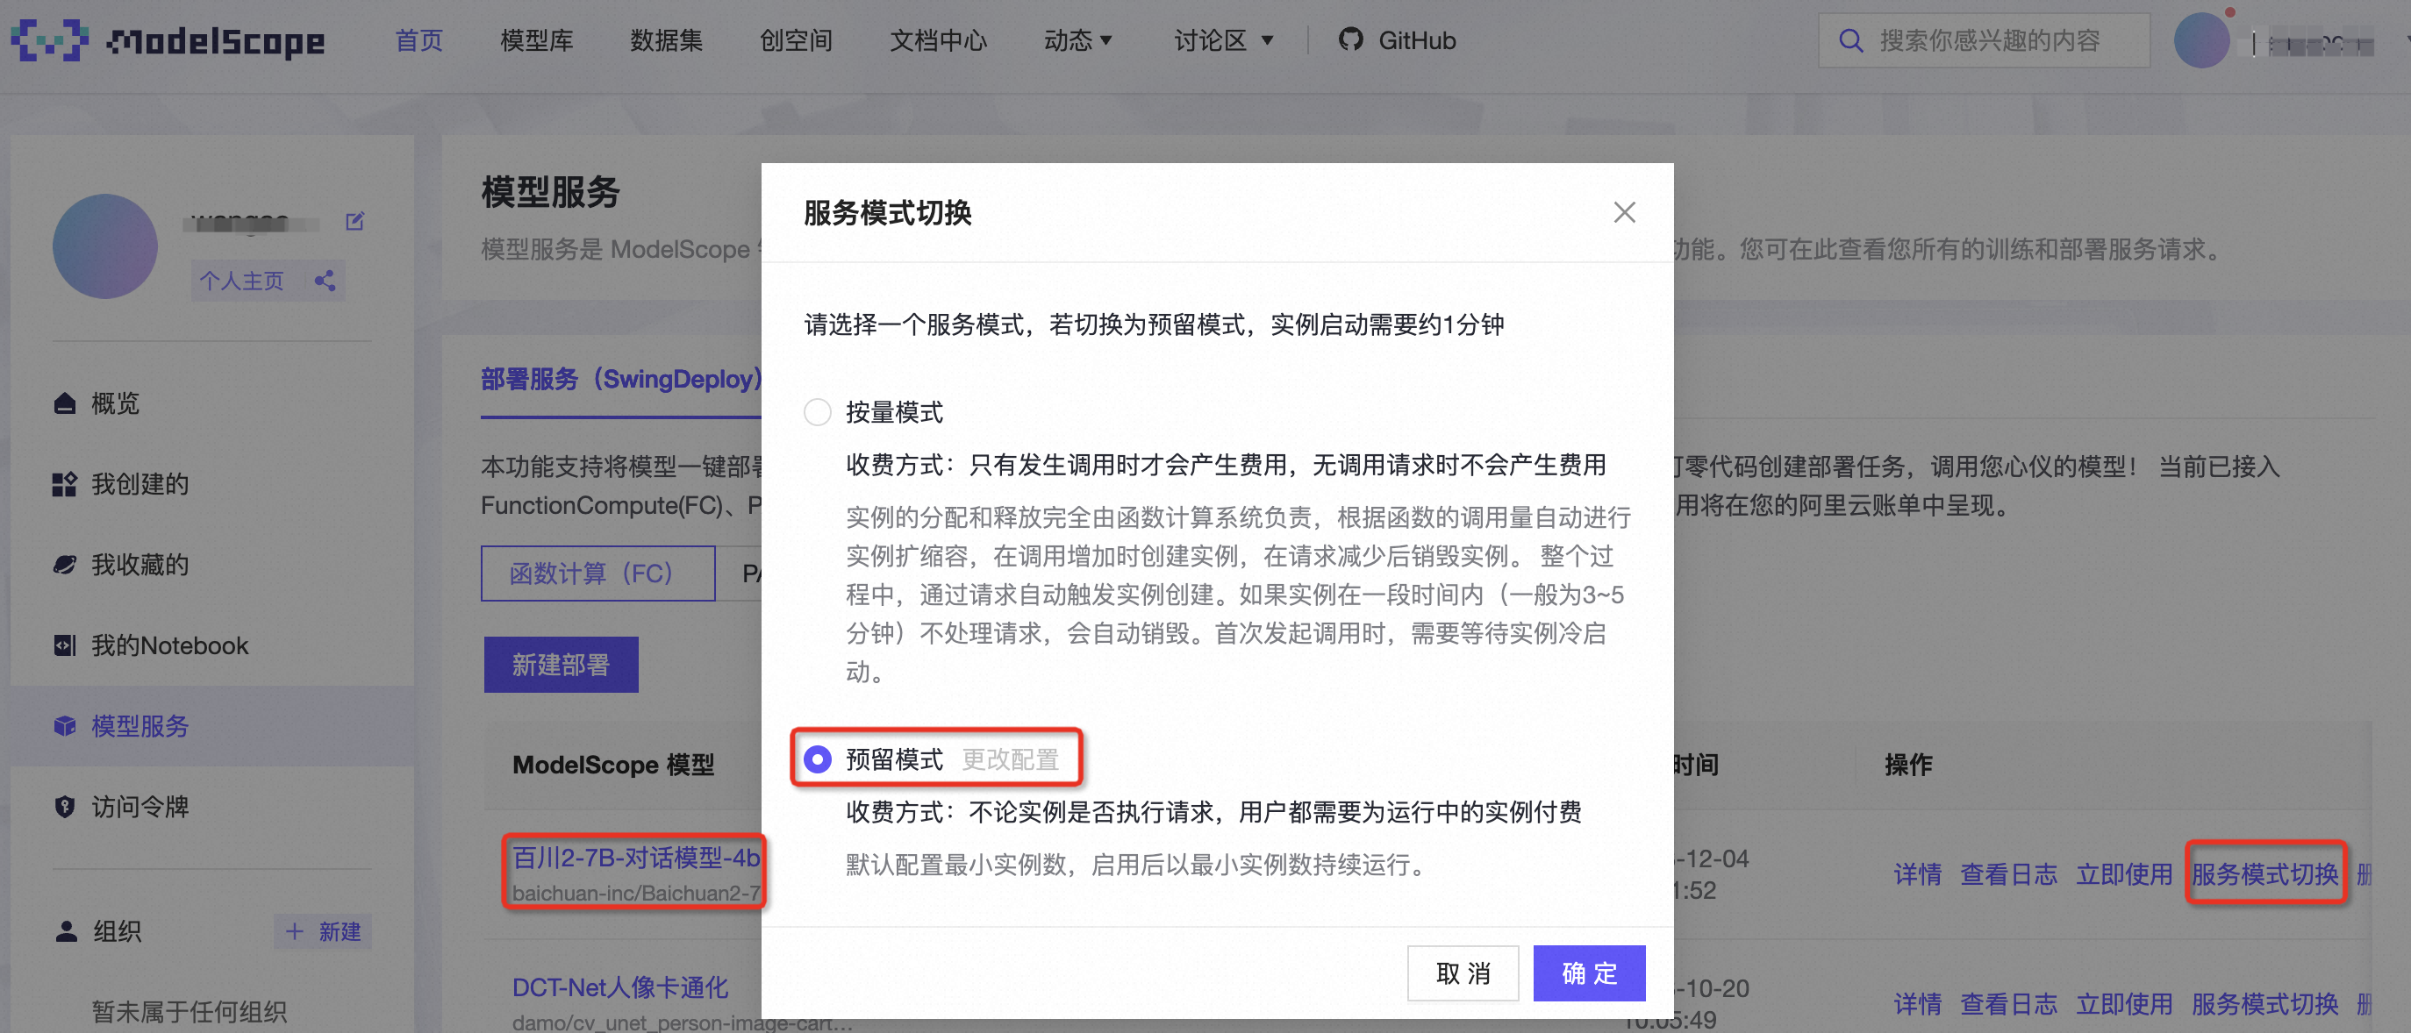Select 预留模式 radio option
Screen dimensions: 2411x1033
tap(817, 759)
